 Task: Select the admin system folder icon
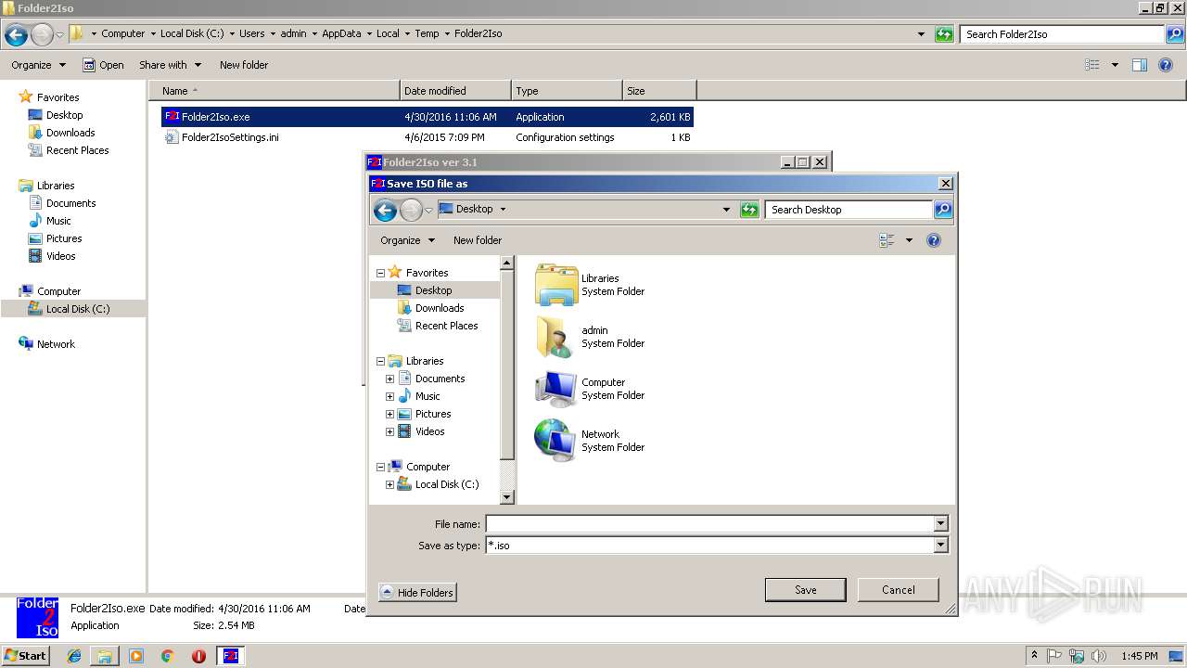click(x=556, y=337)
